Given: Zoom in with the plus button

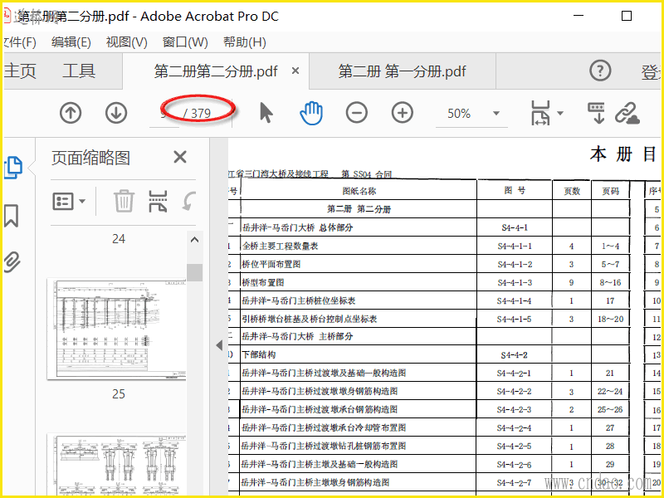Looking at the screenshot, I should (403, 113).
